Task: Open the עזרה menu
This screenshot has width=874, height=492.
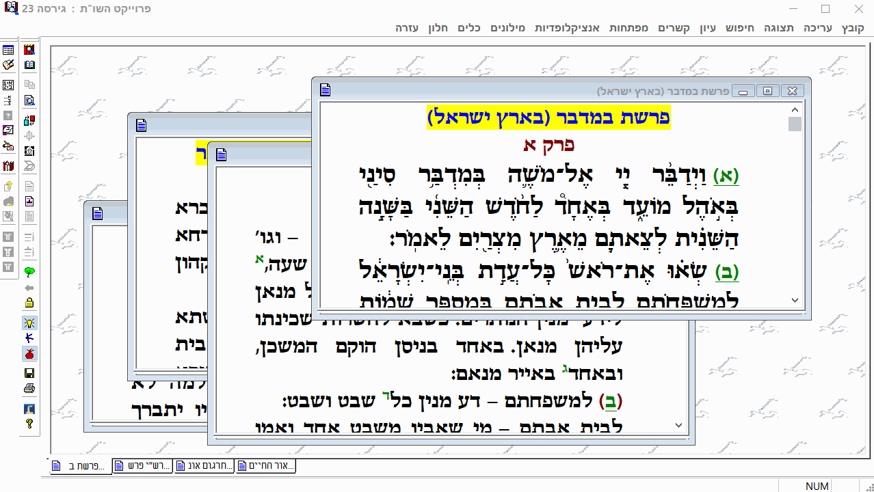Action: [x=408, y=28]
